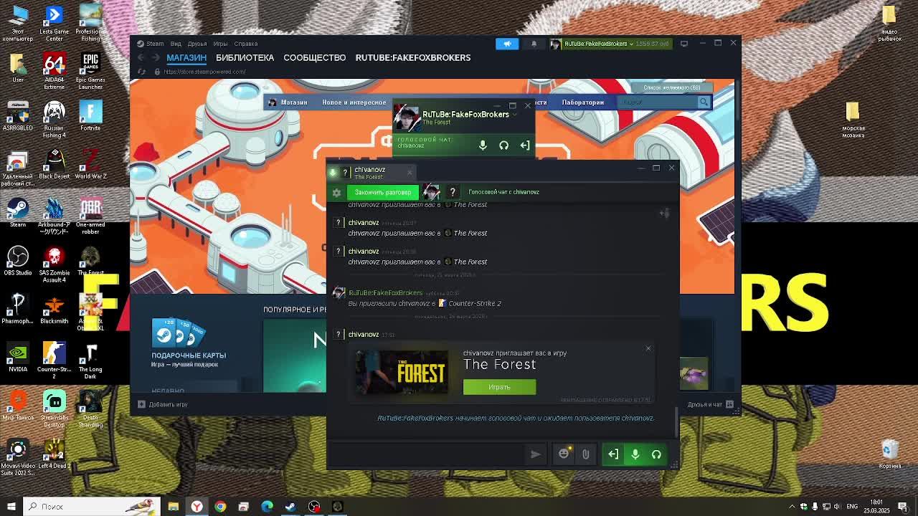Dismiss The Forest invite card
The height and width of the screenshot is (516, 918).
[x=648, y=348]
